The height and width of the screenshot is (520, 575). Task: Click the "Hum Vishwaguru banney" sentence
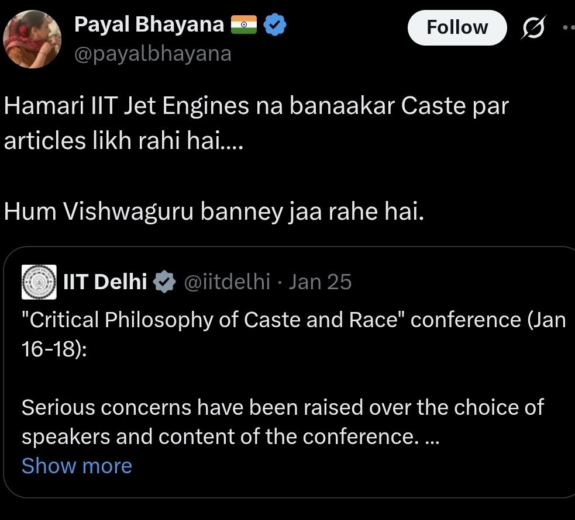(x=213, y=212)
